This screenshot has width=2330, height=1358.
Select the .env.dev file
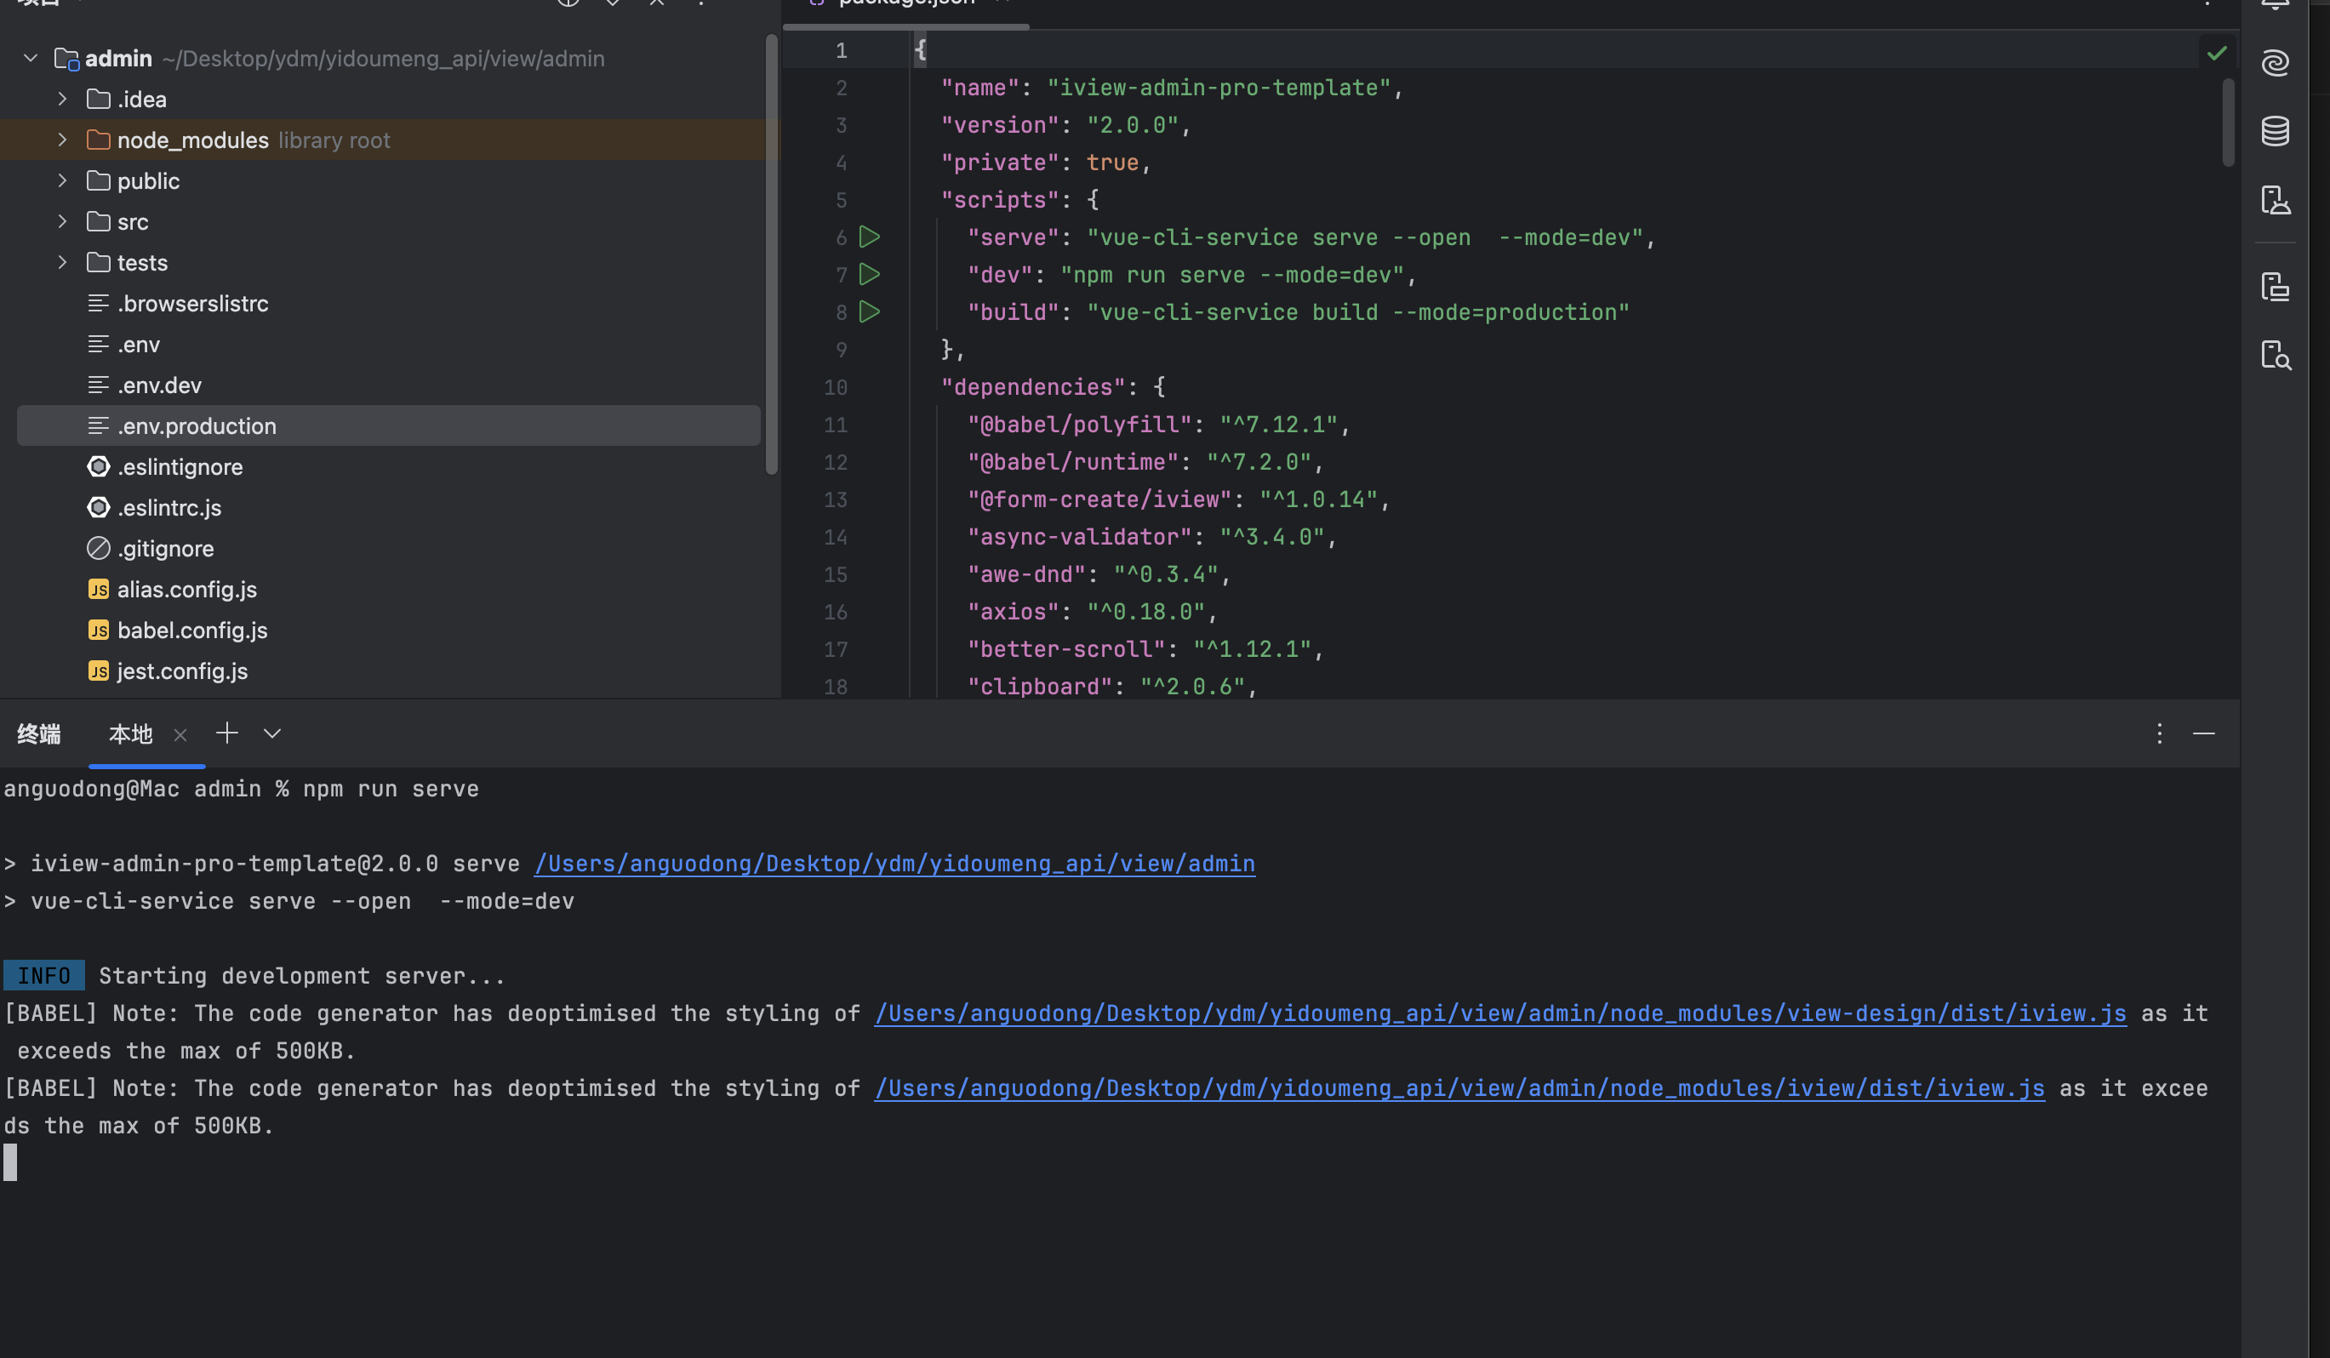point(159,385)
